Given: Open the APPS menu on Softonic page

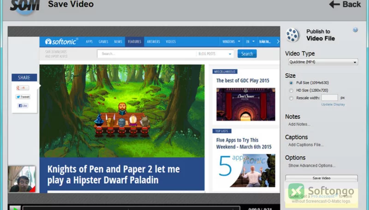Looking at the screenshot, I should (89, 41).
